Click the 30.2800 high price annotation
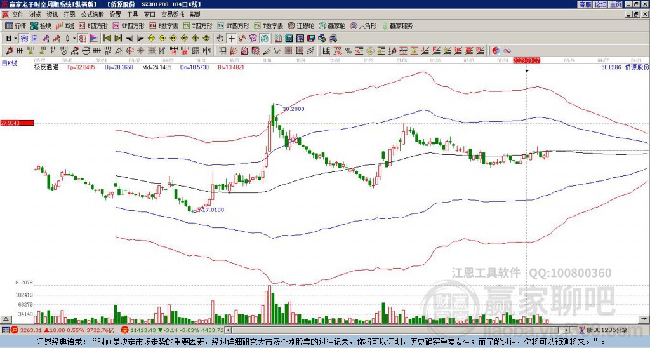 point(293,109)
